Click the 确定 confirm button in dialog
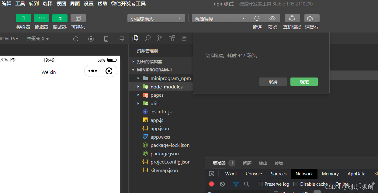This screenshot has height=193, width=378. point(304,82)
